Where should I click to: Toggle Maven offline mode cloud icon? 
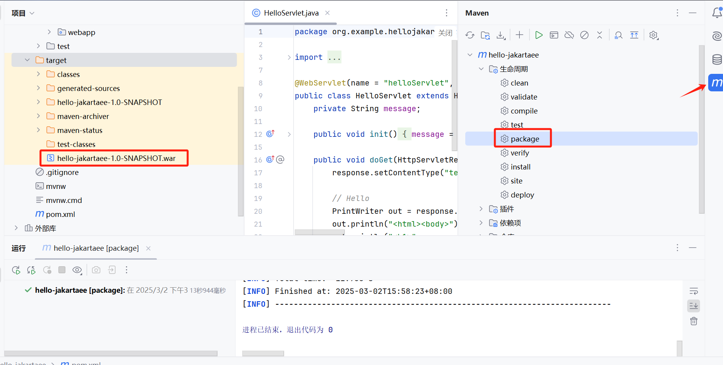[x=569, y=35]
